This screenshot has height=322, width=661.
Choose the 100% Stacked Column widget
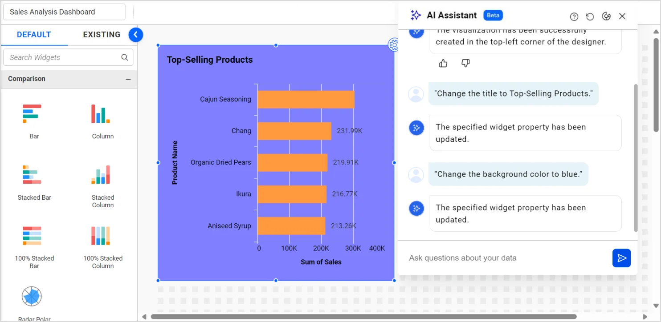(x=101, y=236)
